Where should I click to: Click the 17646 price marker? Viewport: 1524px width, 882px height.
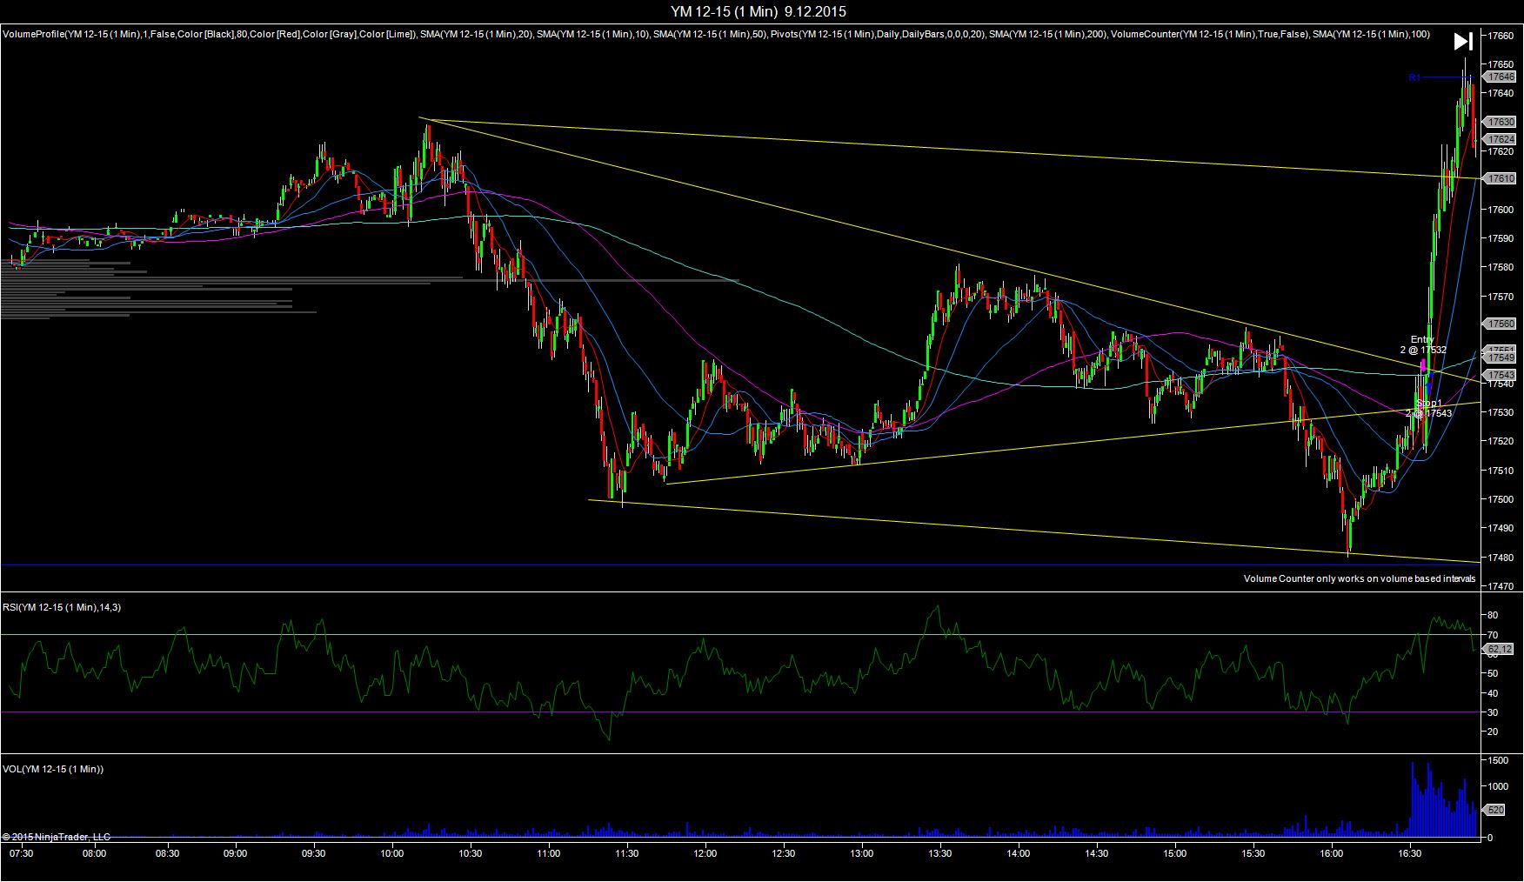tap(1501, 77)
